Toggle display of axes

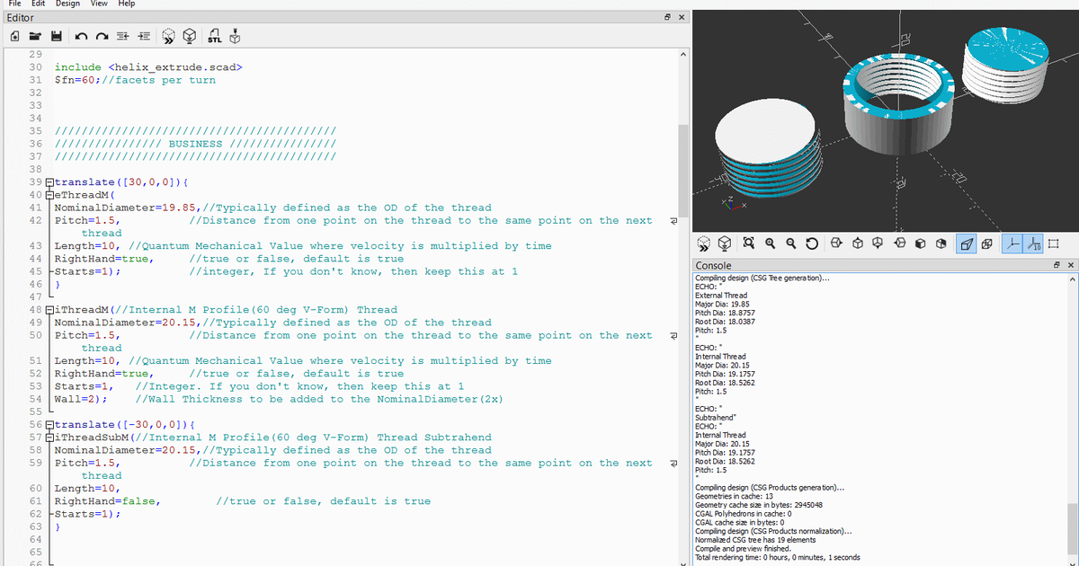(x=1012, y=243)
